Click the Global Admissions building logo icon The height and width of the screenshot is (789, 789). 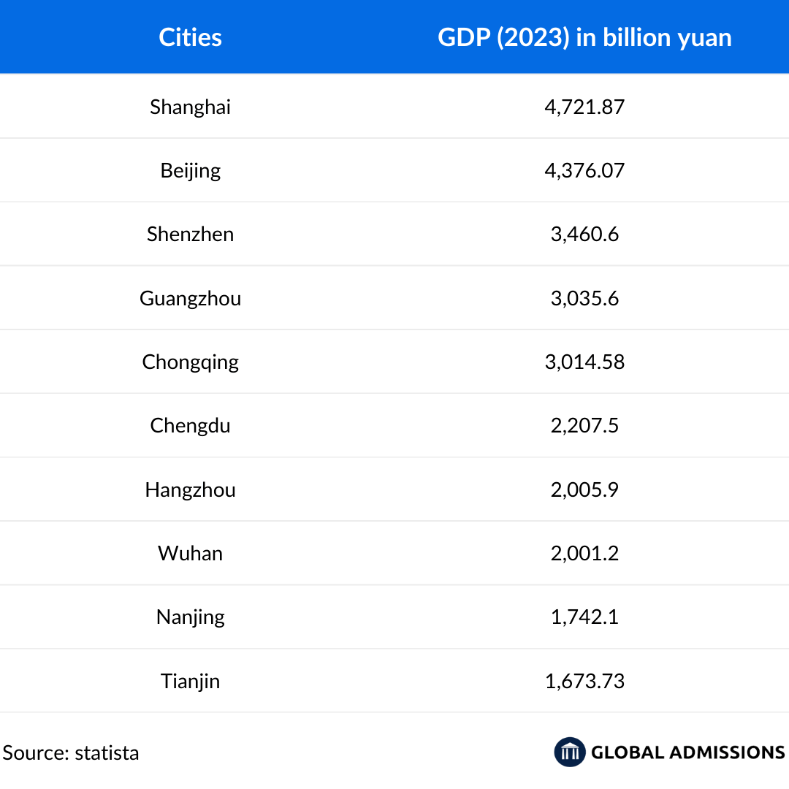tap(570, 752)
